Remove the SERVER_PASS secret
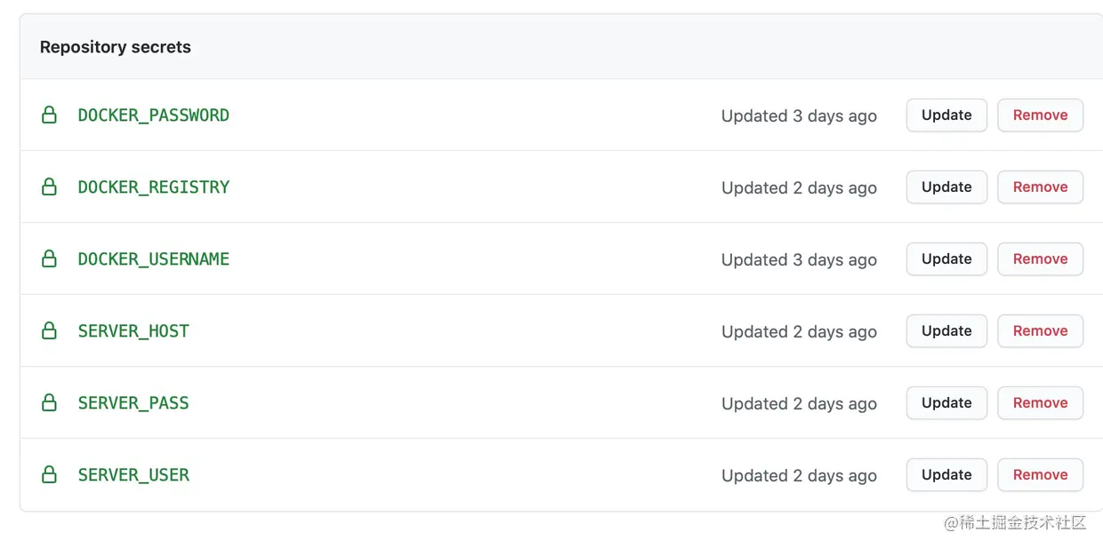 point(1040,403)
